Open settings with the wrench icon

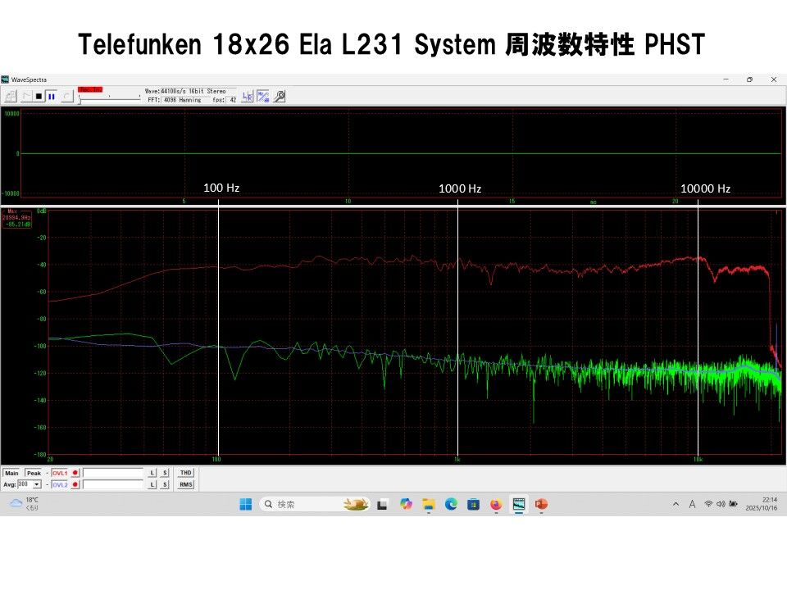coord(280,97)
